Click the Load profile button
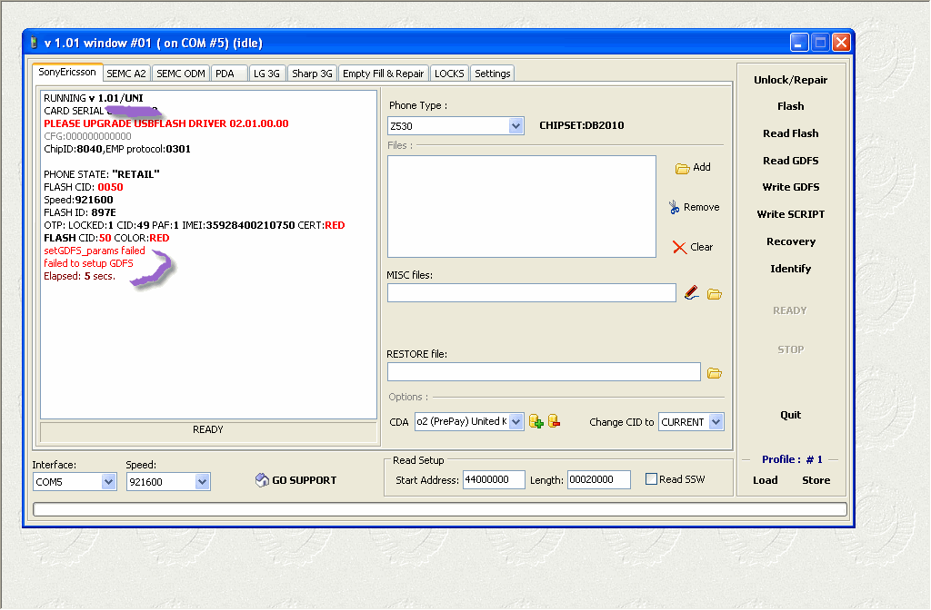The image size is (931, 610). point(766,480)
